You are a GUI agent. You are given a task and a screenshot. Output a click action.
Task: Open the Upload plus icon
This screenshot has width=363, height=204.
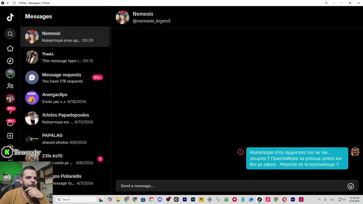(x=10, y=136)
